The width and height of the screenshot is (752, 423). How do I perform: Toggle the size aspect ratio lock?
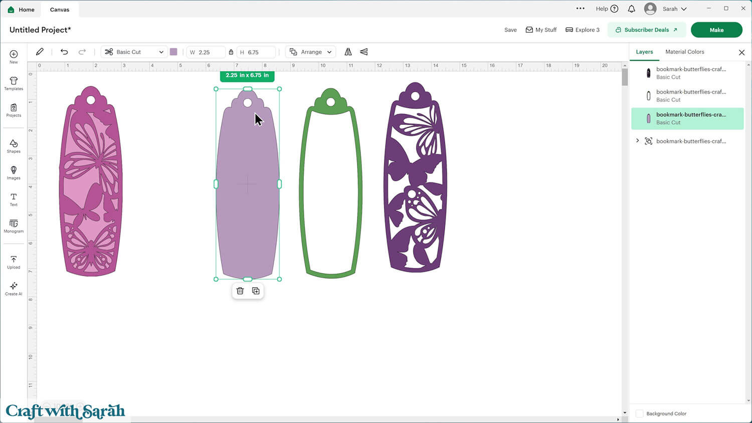click(231, 52)
